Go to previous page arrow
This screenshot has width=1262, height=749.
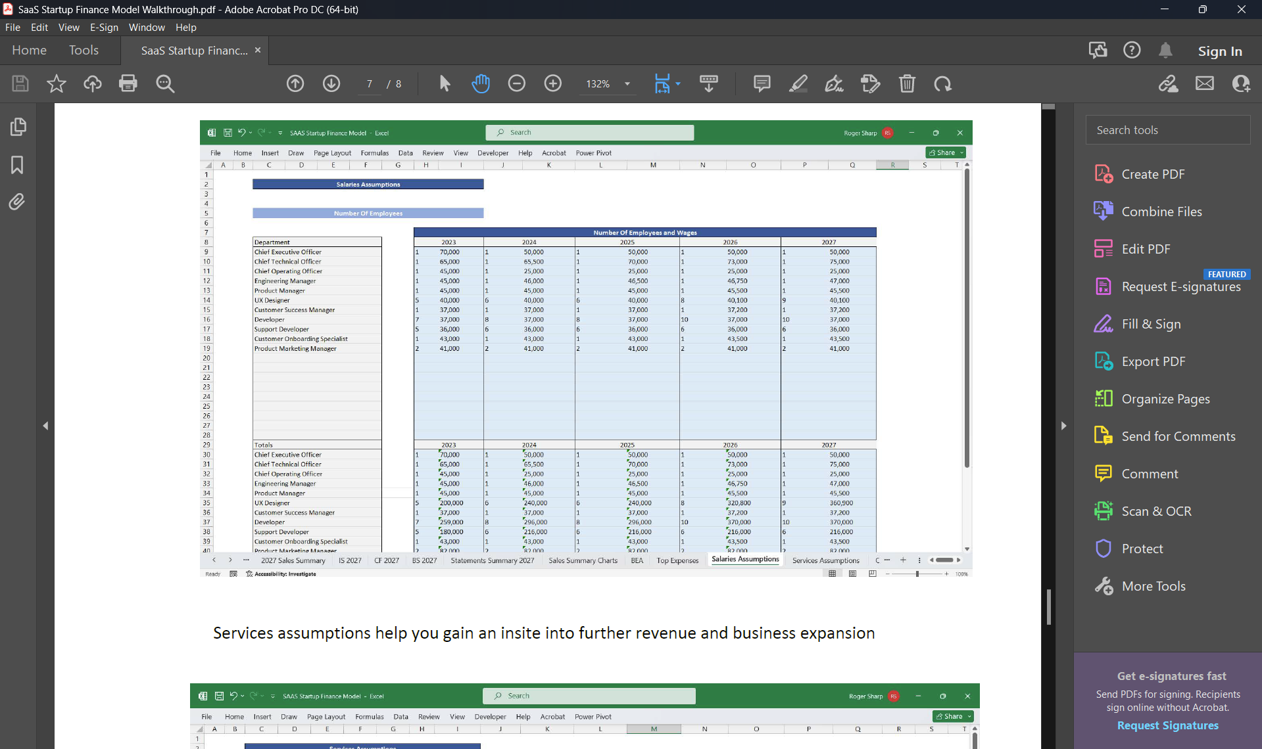tap(295, 83)
